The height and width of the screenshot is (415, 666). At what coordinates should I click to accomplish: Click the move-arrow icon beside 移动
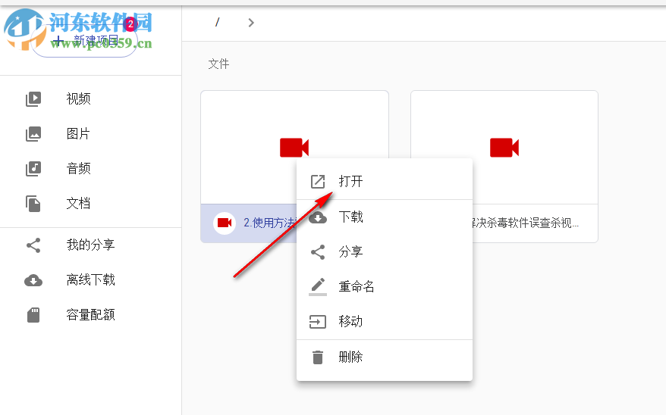(318, 322)
